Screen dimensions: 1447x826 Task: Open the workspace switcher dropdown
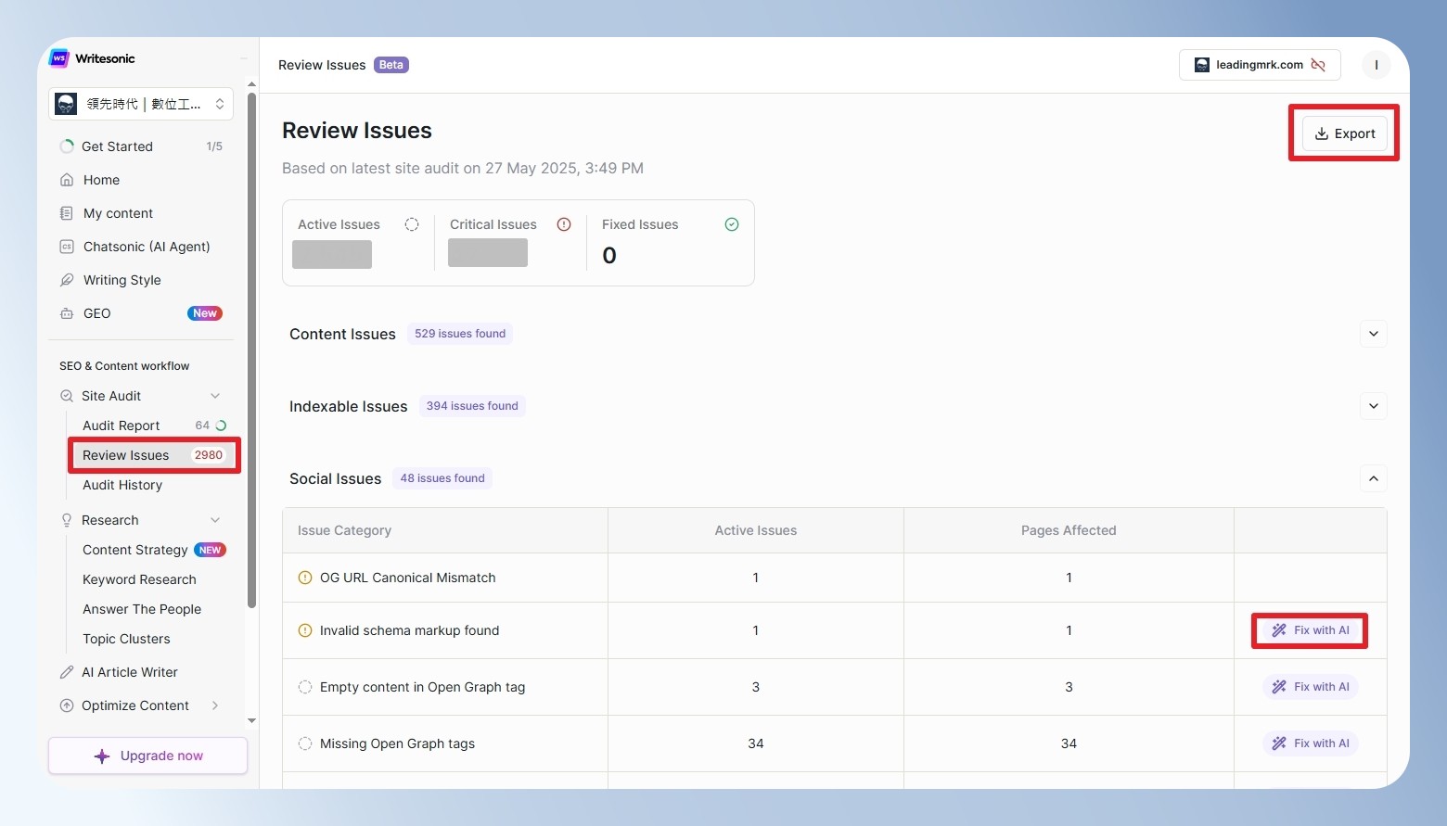141,104
